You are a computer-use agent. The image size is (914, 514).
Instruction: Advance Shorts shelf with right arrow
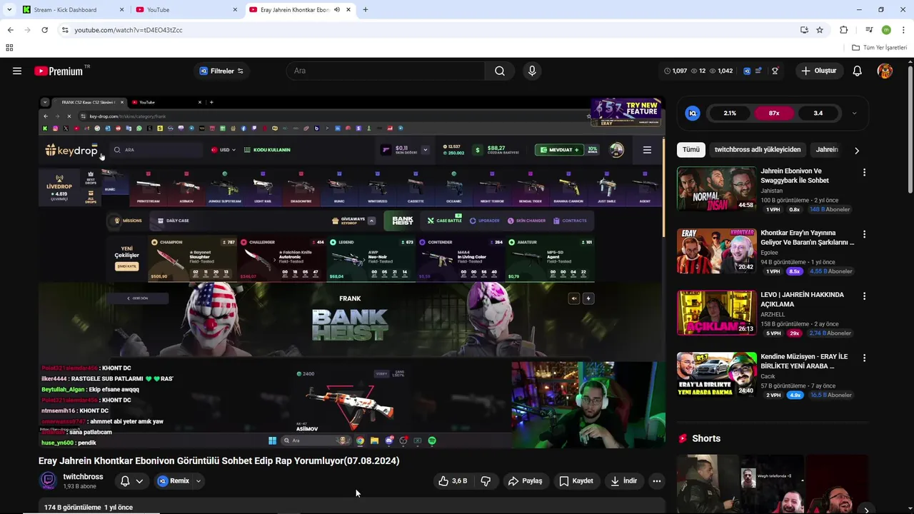866,510
